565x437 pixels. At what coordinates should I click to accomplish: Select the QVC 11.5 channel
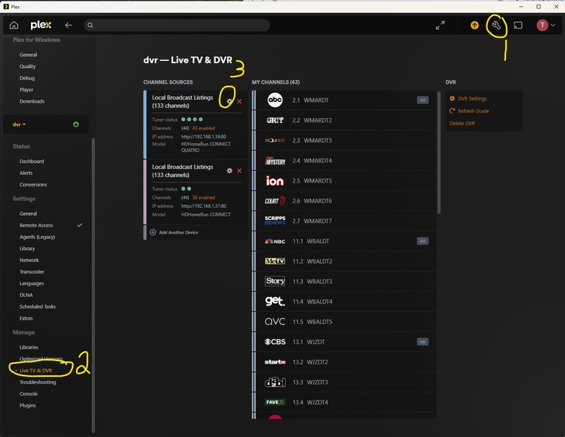click(344, 322)
